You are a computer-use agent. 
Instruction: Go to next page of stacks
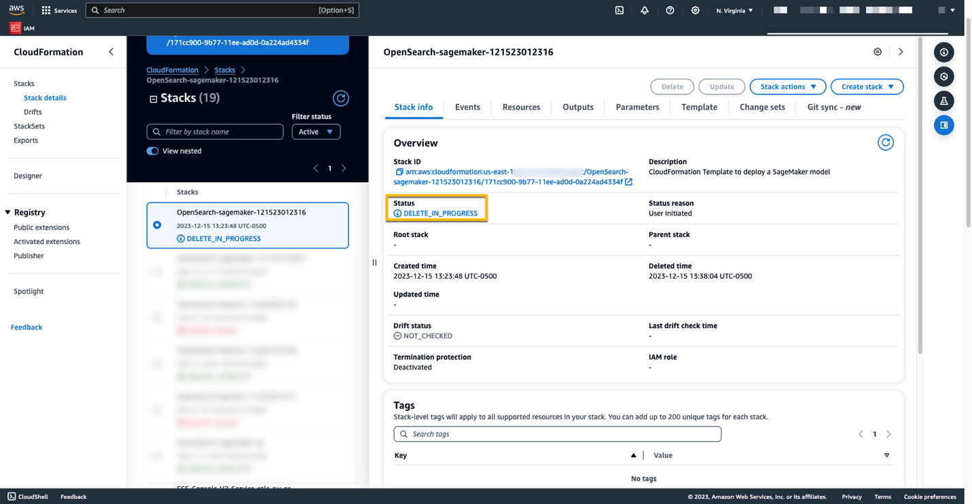point(344,168)
